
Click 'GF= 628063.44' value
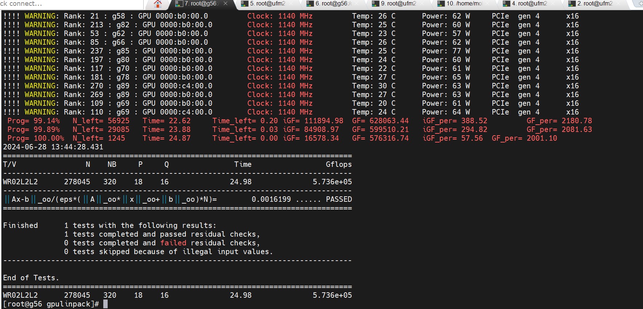pyautogui.click(x=380, y=121)
